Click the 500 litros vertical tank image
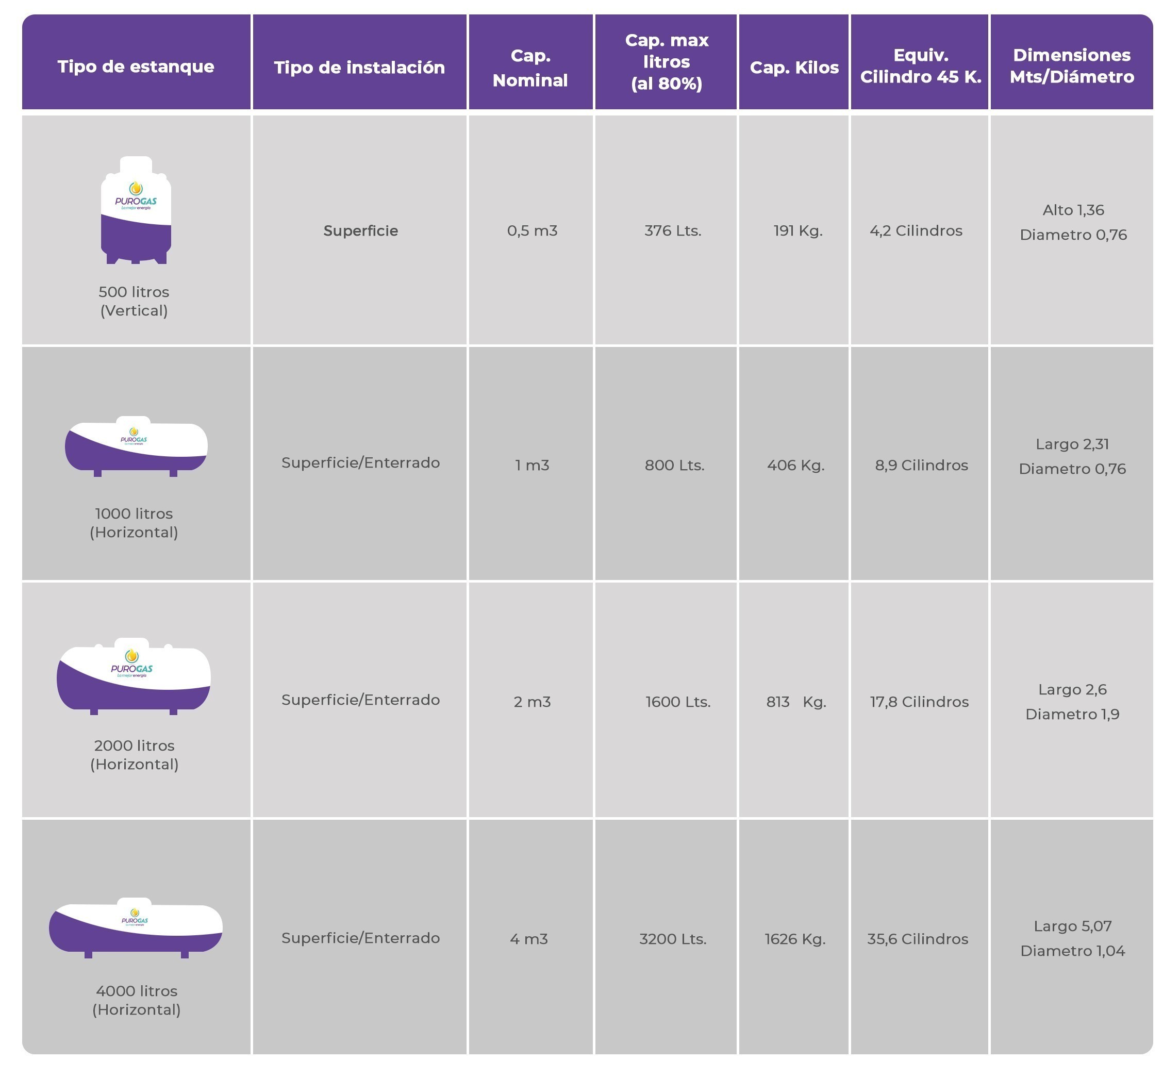The image size is (1163, 1077). [x=136, y=210]
